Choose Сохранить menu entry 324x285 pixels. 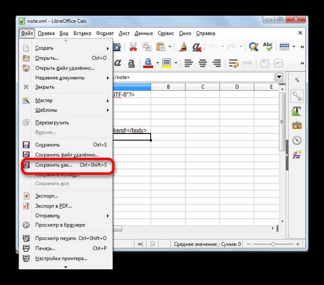coord(66,145)
